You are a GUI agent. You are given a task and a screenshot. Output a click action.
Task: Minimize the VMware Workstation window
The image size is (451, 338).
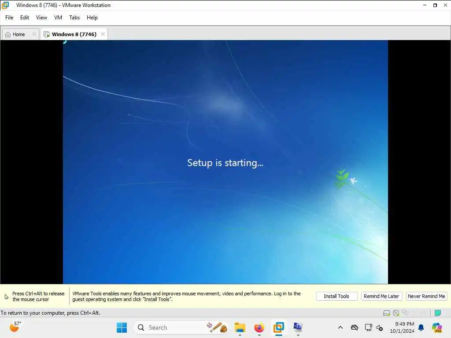[425, 5]
